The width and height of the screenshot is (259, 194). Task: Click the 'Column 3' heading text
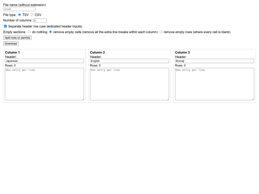coord(182,53)
